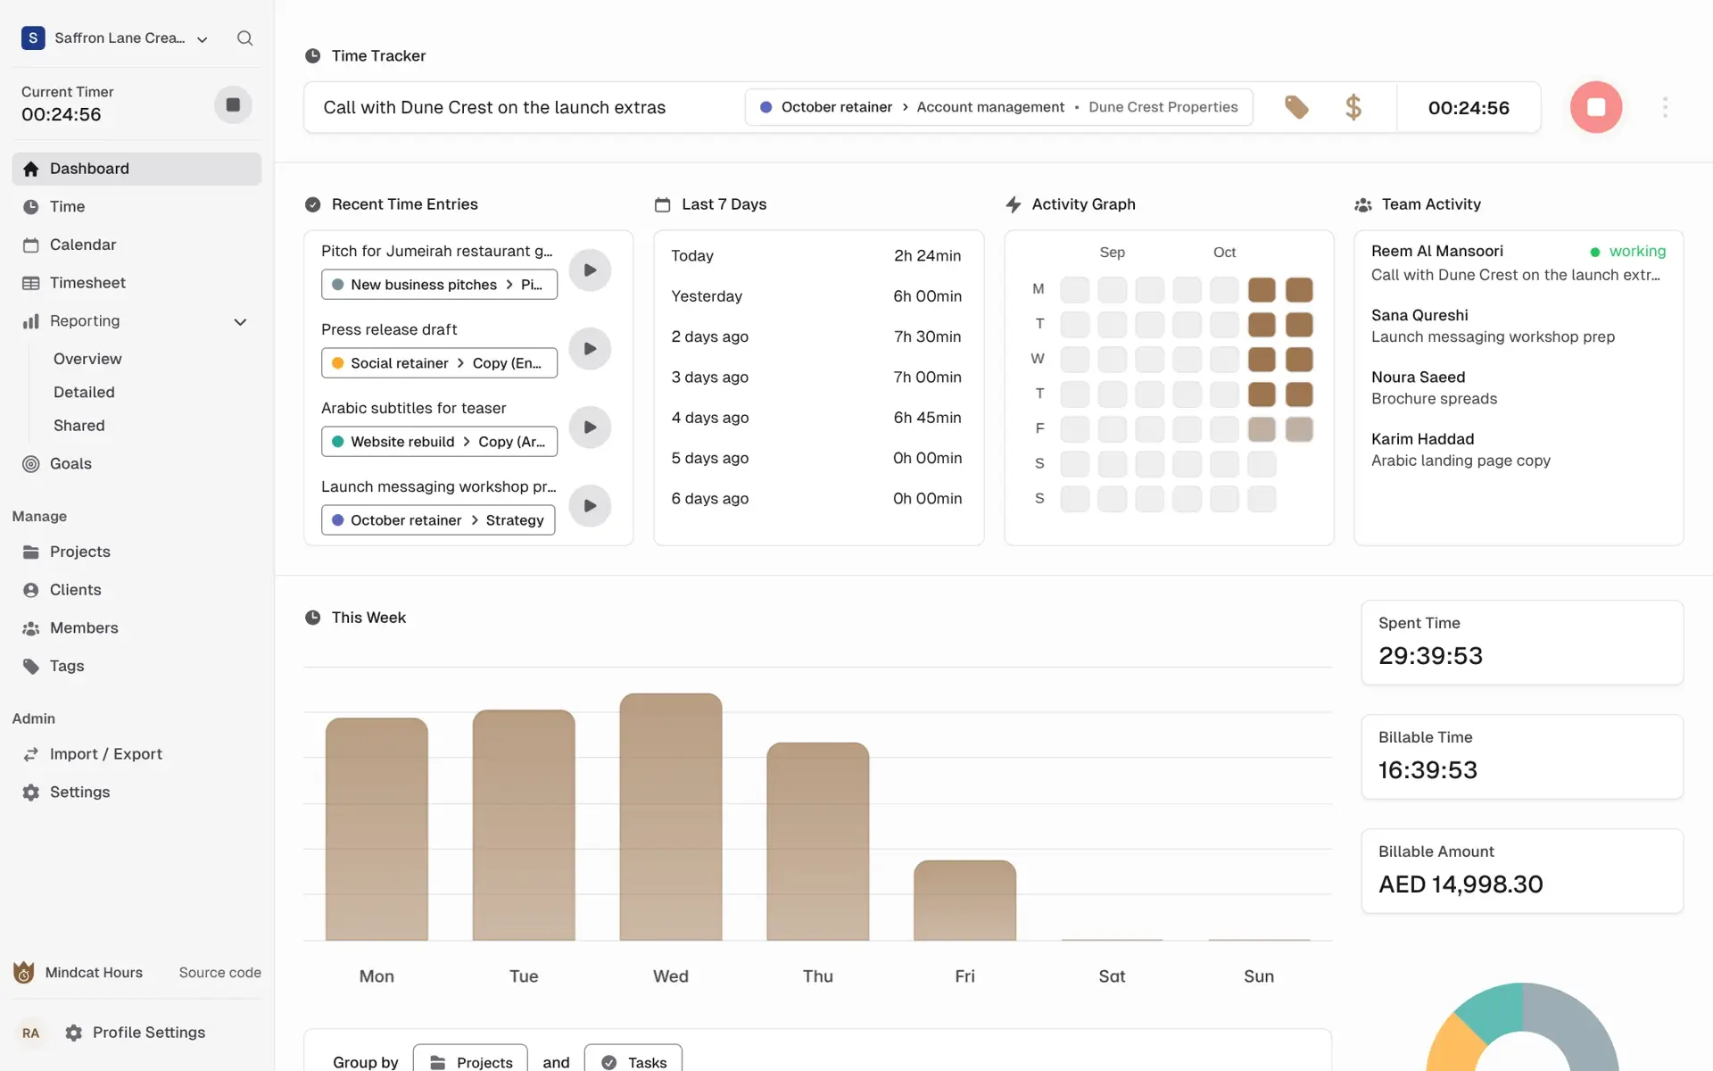Restart the Pitch for Jumeirah restaurant entry
The image size is (1713, 1071).
(x=590, y=270)
